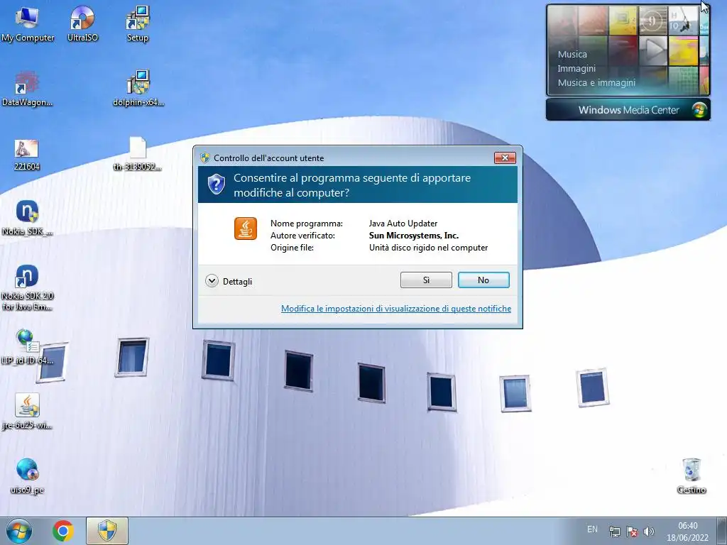Click the play thumbnail in Media Center gadget

(x=653, y=50)
